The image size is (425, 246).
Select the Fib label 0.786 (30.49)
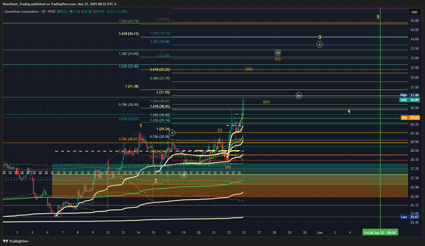(x=129, y=105)
